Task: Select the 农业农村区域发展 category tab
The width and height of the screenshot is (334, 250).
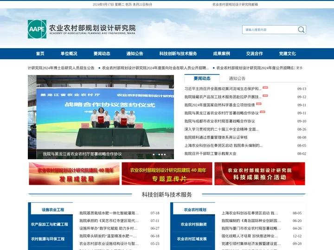Action: 192,239
